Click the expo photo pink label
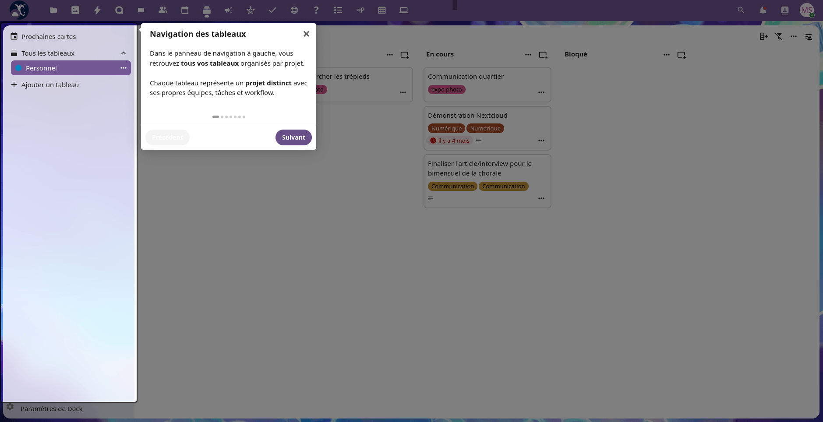823x422 pixels. click(x=446, y=90)
